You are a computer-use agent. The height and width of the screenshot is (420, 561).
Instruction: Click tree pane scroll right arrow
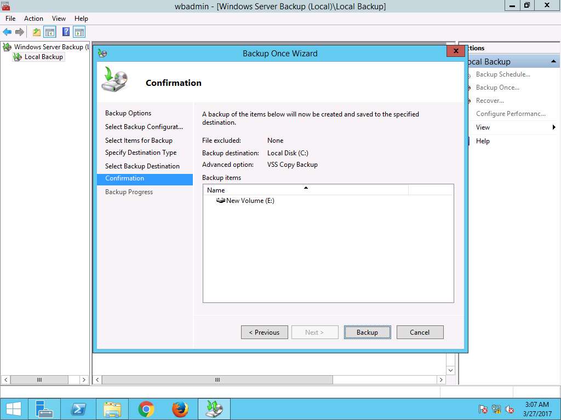(x=84, y=380)
